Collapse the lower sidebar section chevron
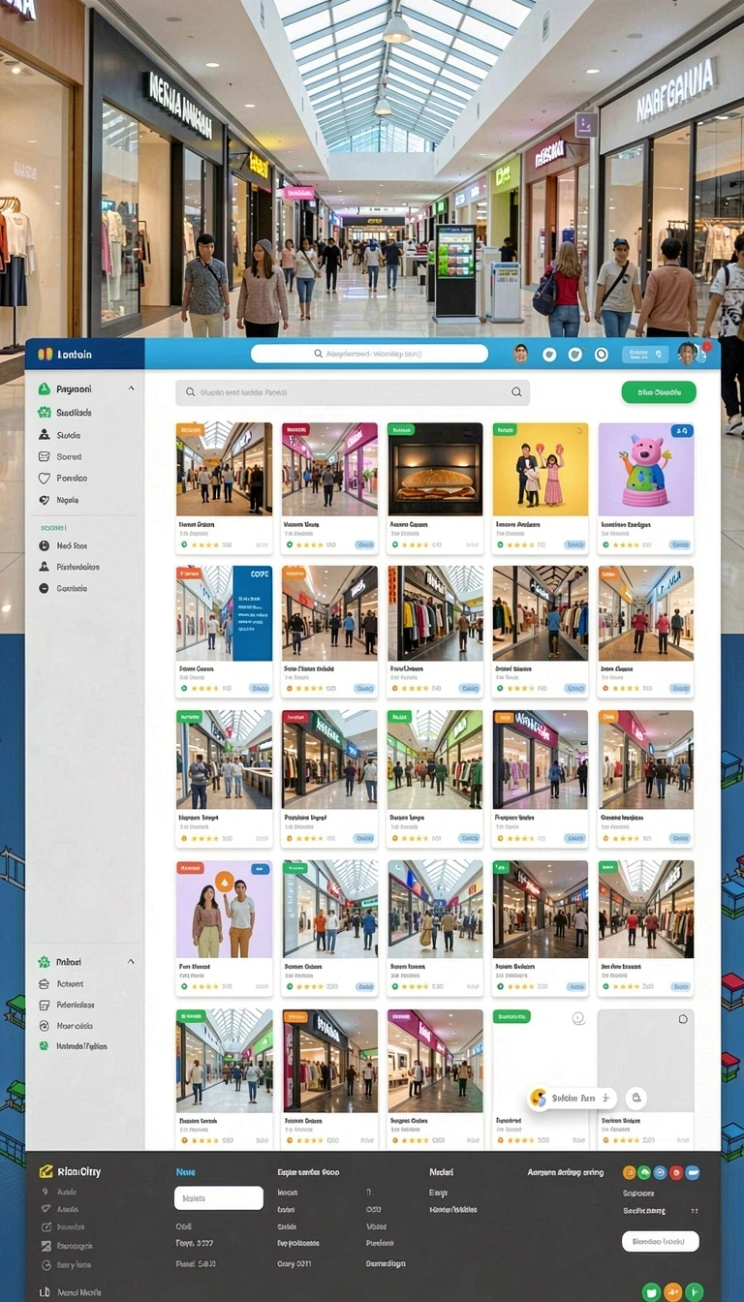744x1302 pixels. coord(132,962)
